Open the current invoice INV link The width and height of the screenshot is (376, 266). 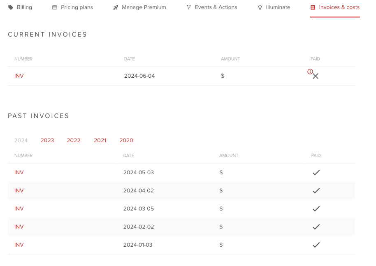pyautogui.click(x=19, y=76)
